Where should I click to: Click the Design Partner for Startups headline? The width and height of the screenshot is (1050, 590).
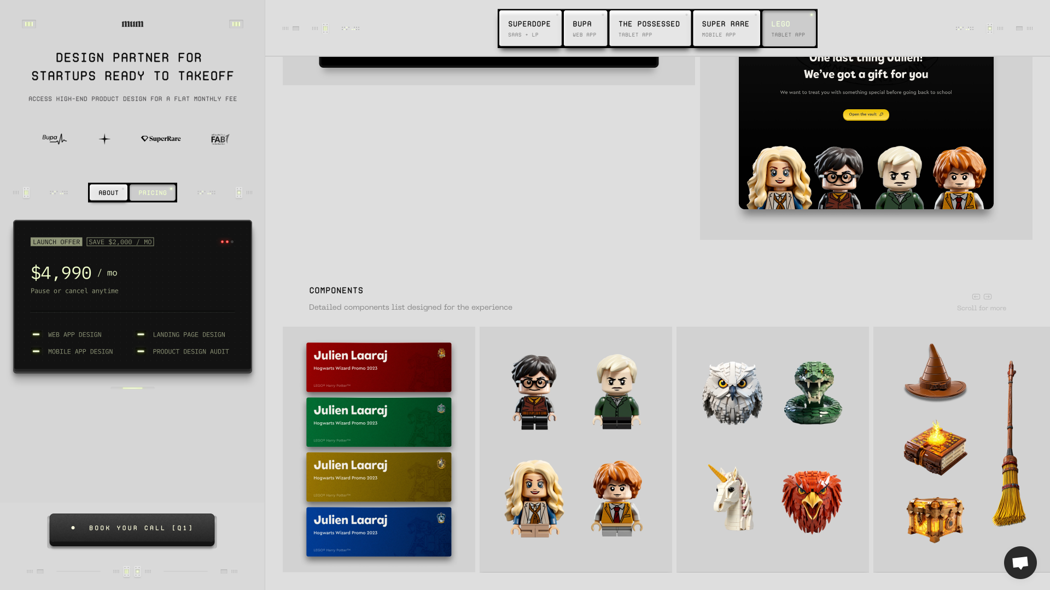click(x=132, y=67)
